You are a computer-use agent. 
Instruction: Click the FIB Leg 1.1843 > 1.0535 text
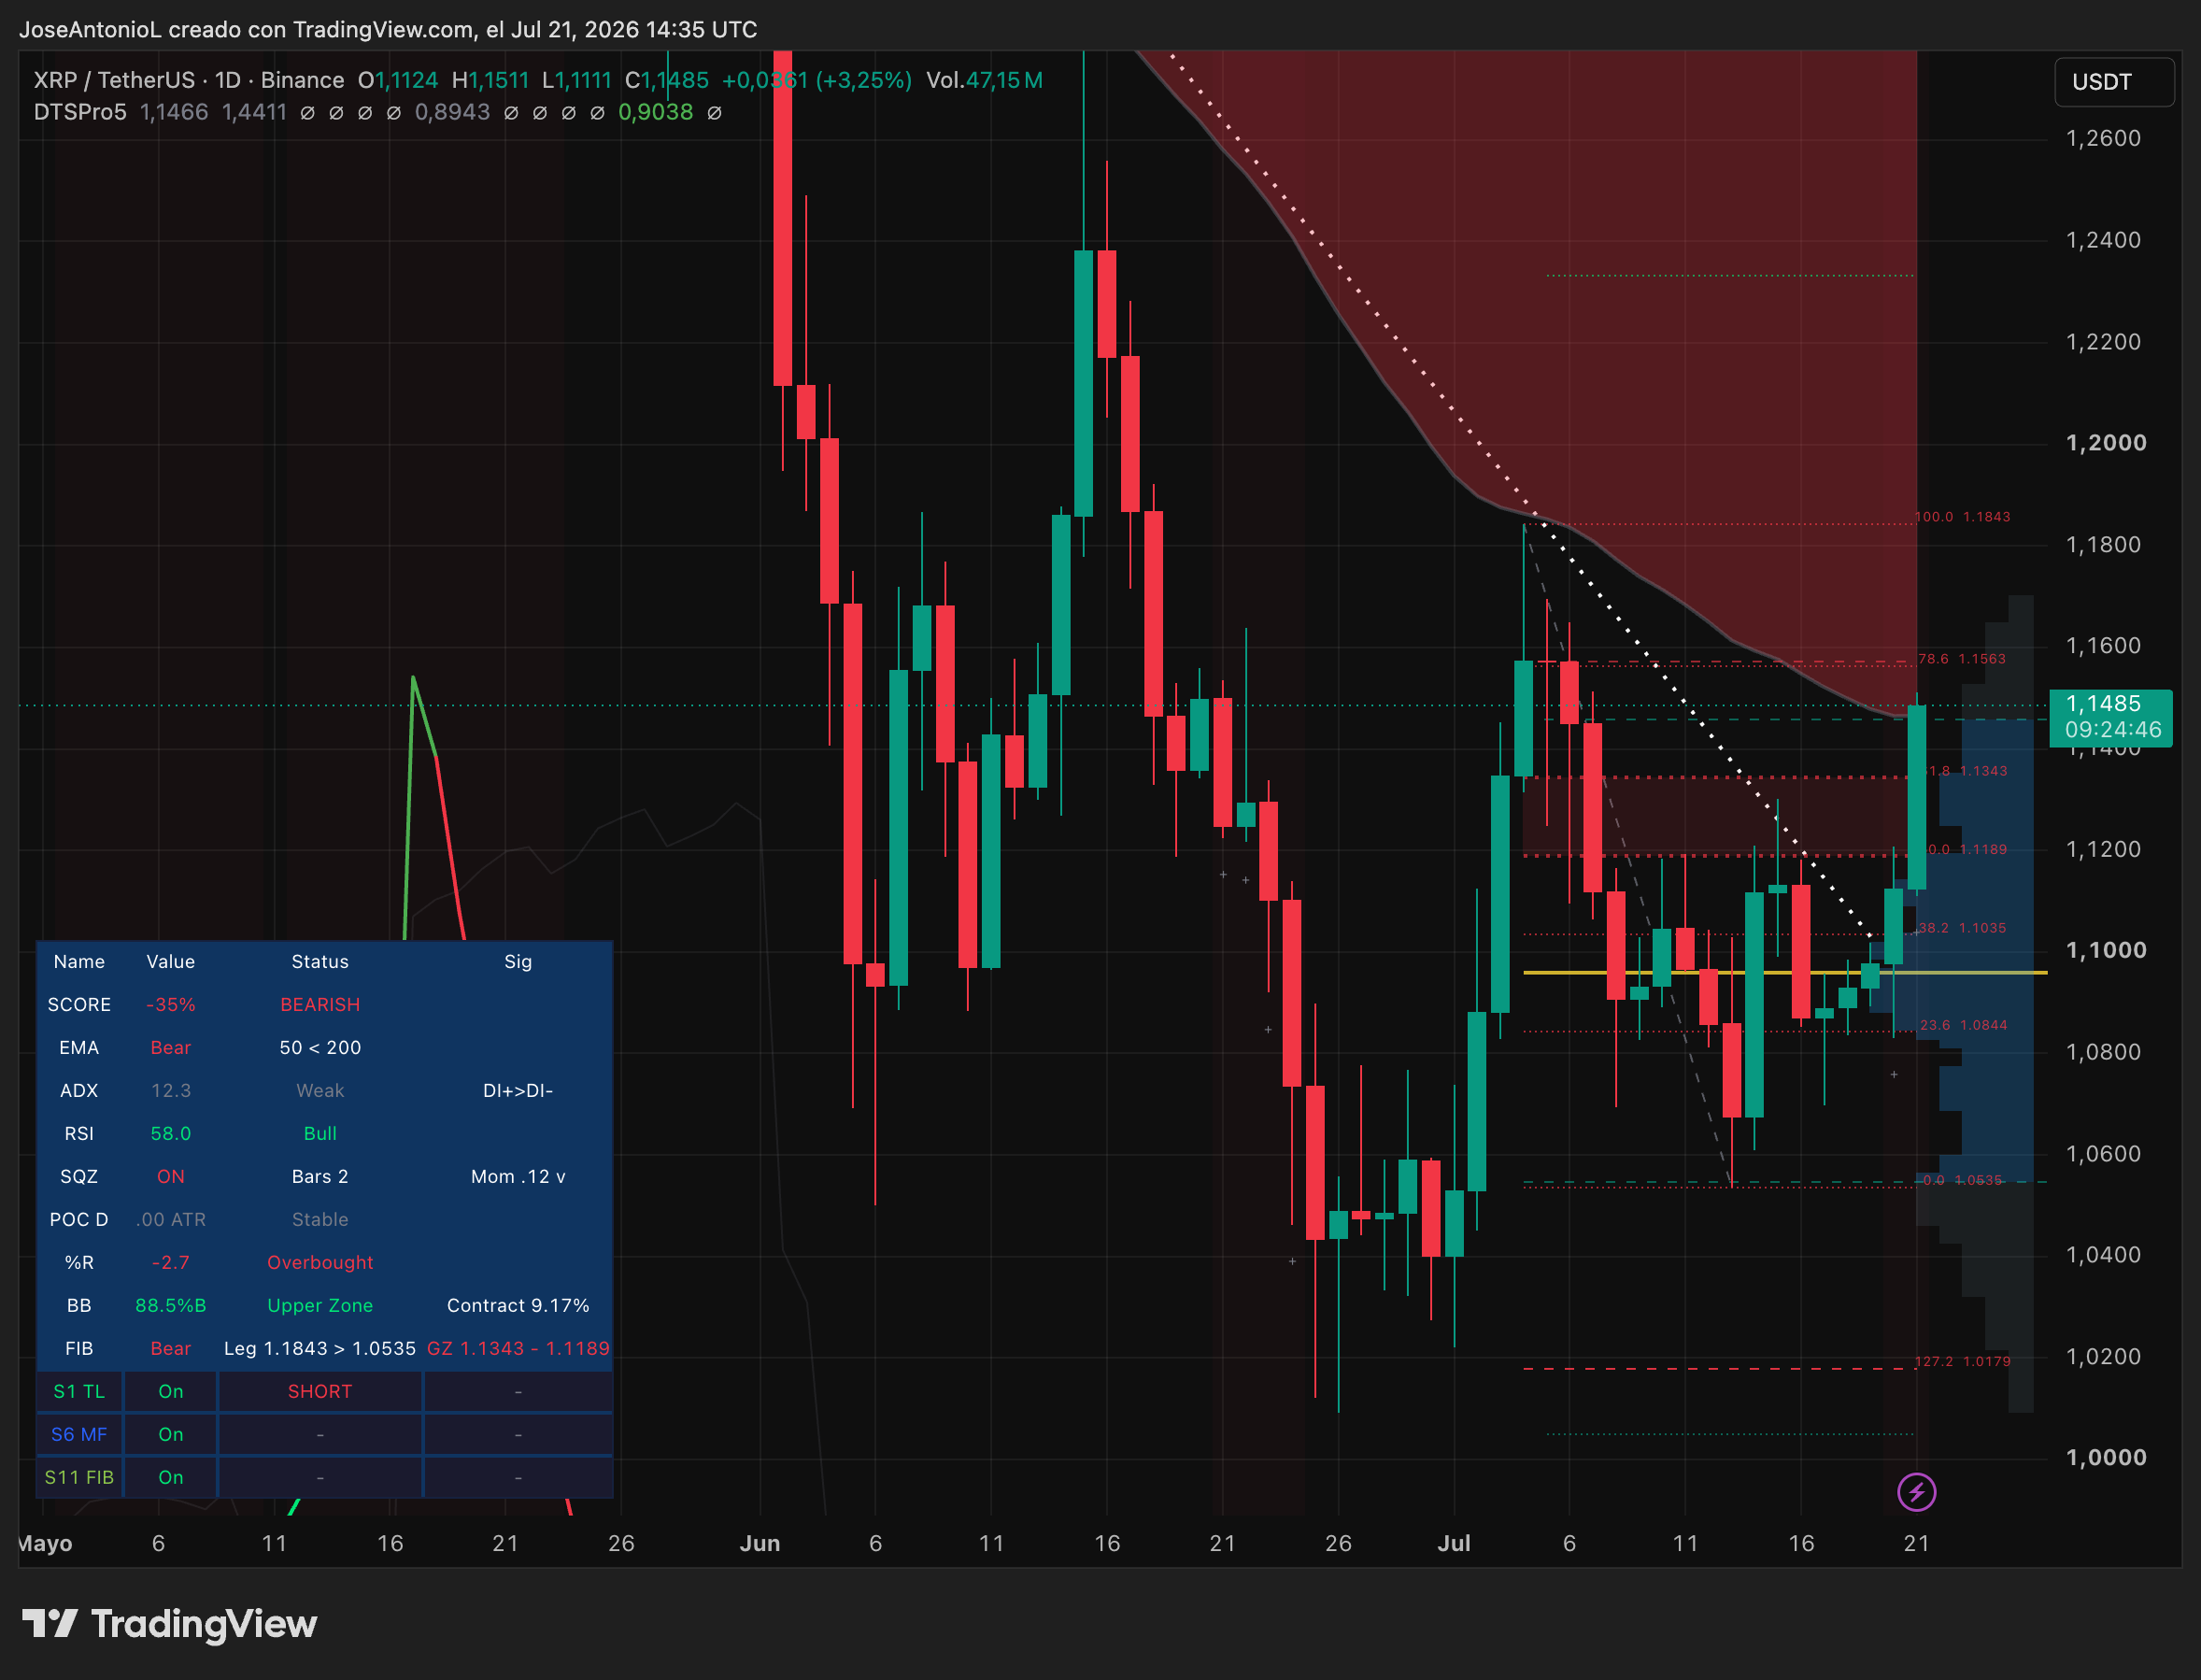click(319, 1348)
